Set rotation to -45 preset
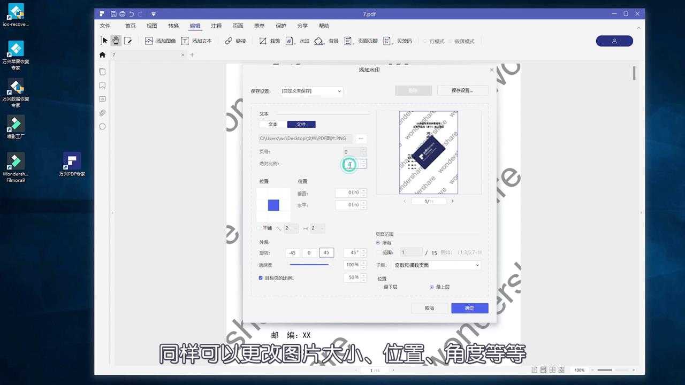Viewport: 685px width, 385px height. tap(292, 253)
